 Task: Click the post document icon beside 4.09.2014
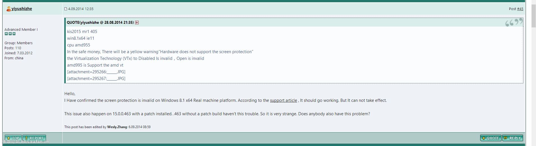[66, 9]
